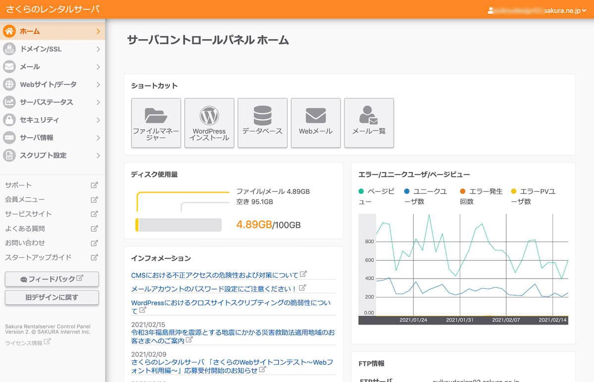This screenshot has width=594, height=382.
Task: Click the サーバ情報 server icon
Action: (9, 138)
